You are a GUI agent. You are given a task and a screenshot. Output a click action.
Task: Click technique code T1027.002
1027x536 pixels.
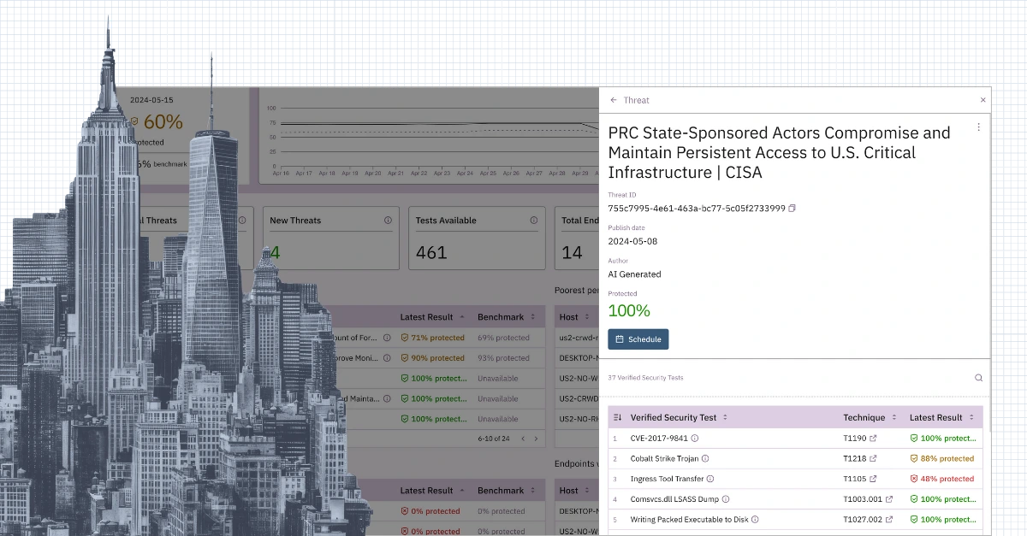tap(862, 519)
